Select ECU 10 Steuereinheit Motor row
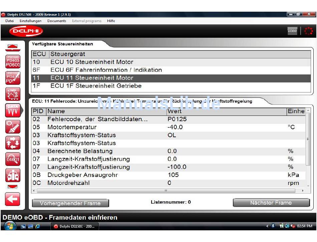Viewport: 317px width, 242px height. [x=171, y=62]
